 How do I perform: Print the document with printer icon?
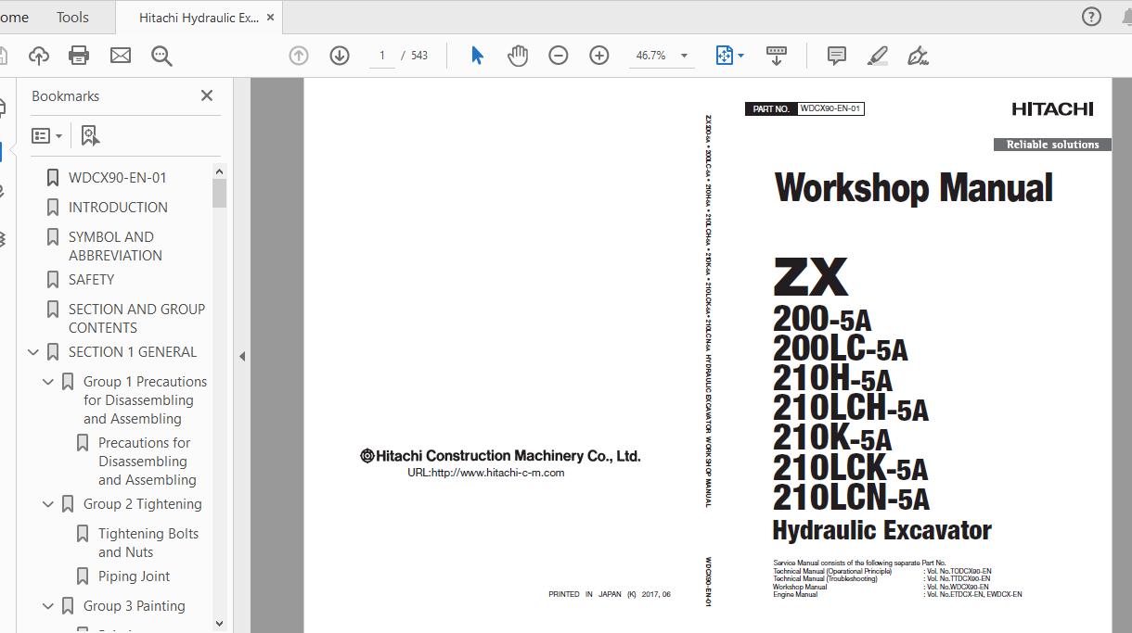pos(79,56)
